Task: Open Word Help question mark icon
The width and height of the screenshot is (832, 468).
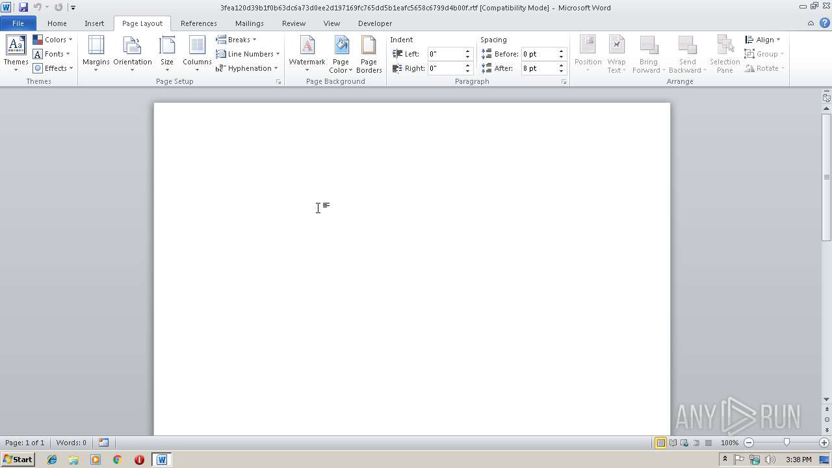Action: click(824, 23)
